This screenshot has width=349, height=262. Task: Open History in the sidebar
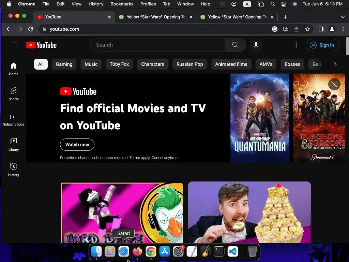click(x=14, y=170)
